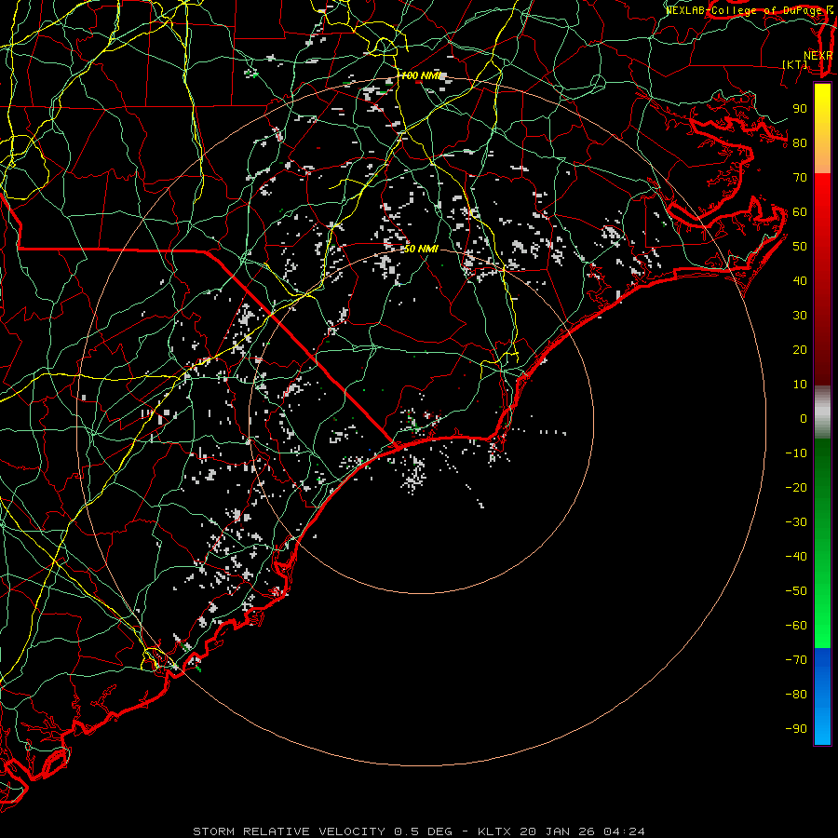Click the blue segment of the velocity color bar
Viewport: 838px width, 838px height.
pyautogui.click(x=822, y=696)
